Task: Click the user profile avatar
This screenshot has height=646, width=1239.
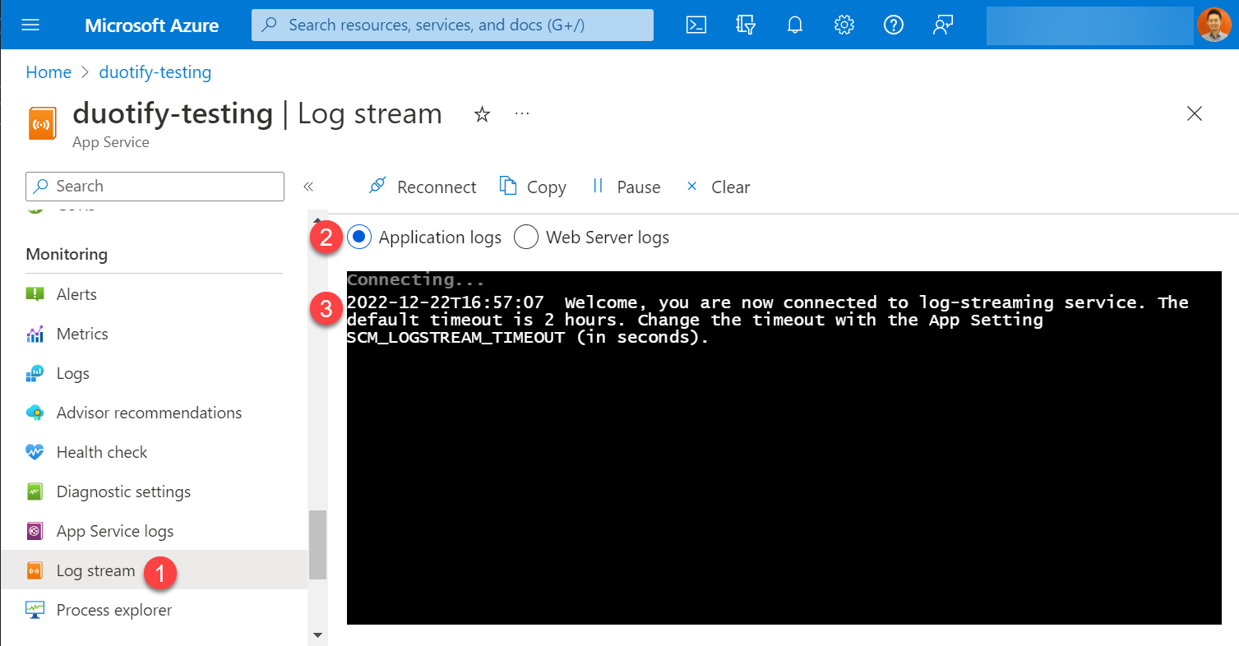Action: (1214, 25)
